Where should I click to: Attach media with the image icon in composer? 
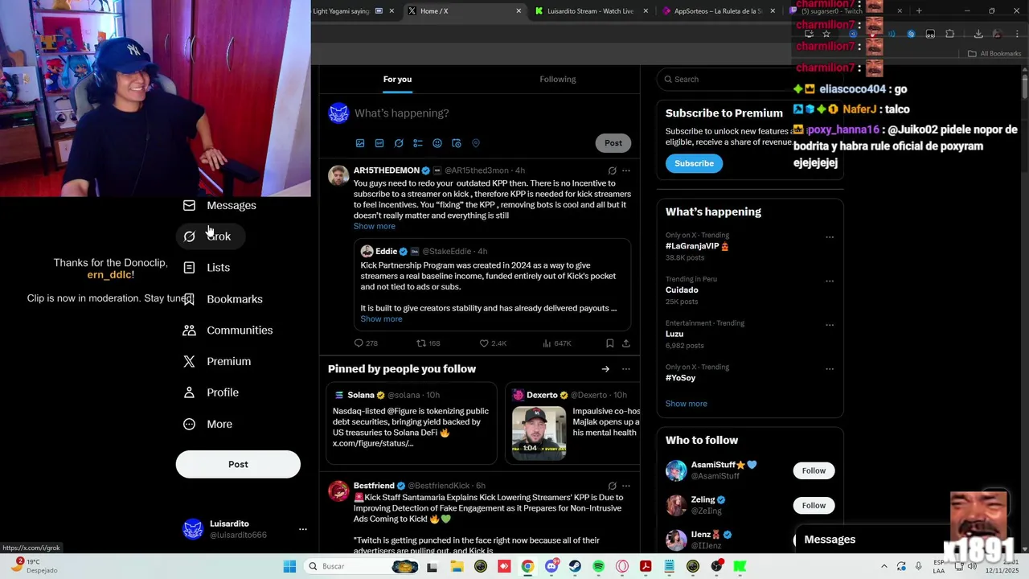360,143
